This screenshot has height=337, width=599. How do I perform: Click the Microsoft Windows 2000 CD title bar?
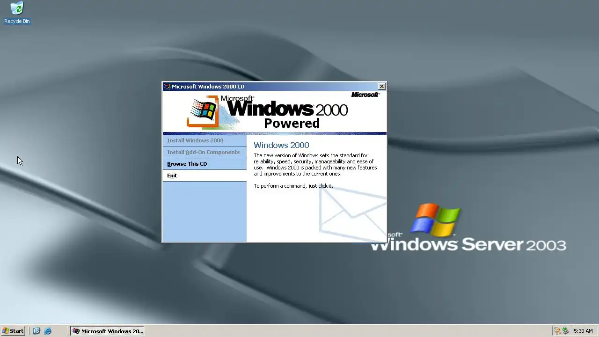point(274,87)
